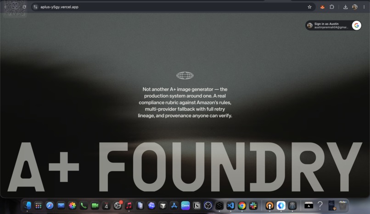Screen dimensions: 370x214
Task: Open the 3D cube app icon
Action: (163, 206)
